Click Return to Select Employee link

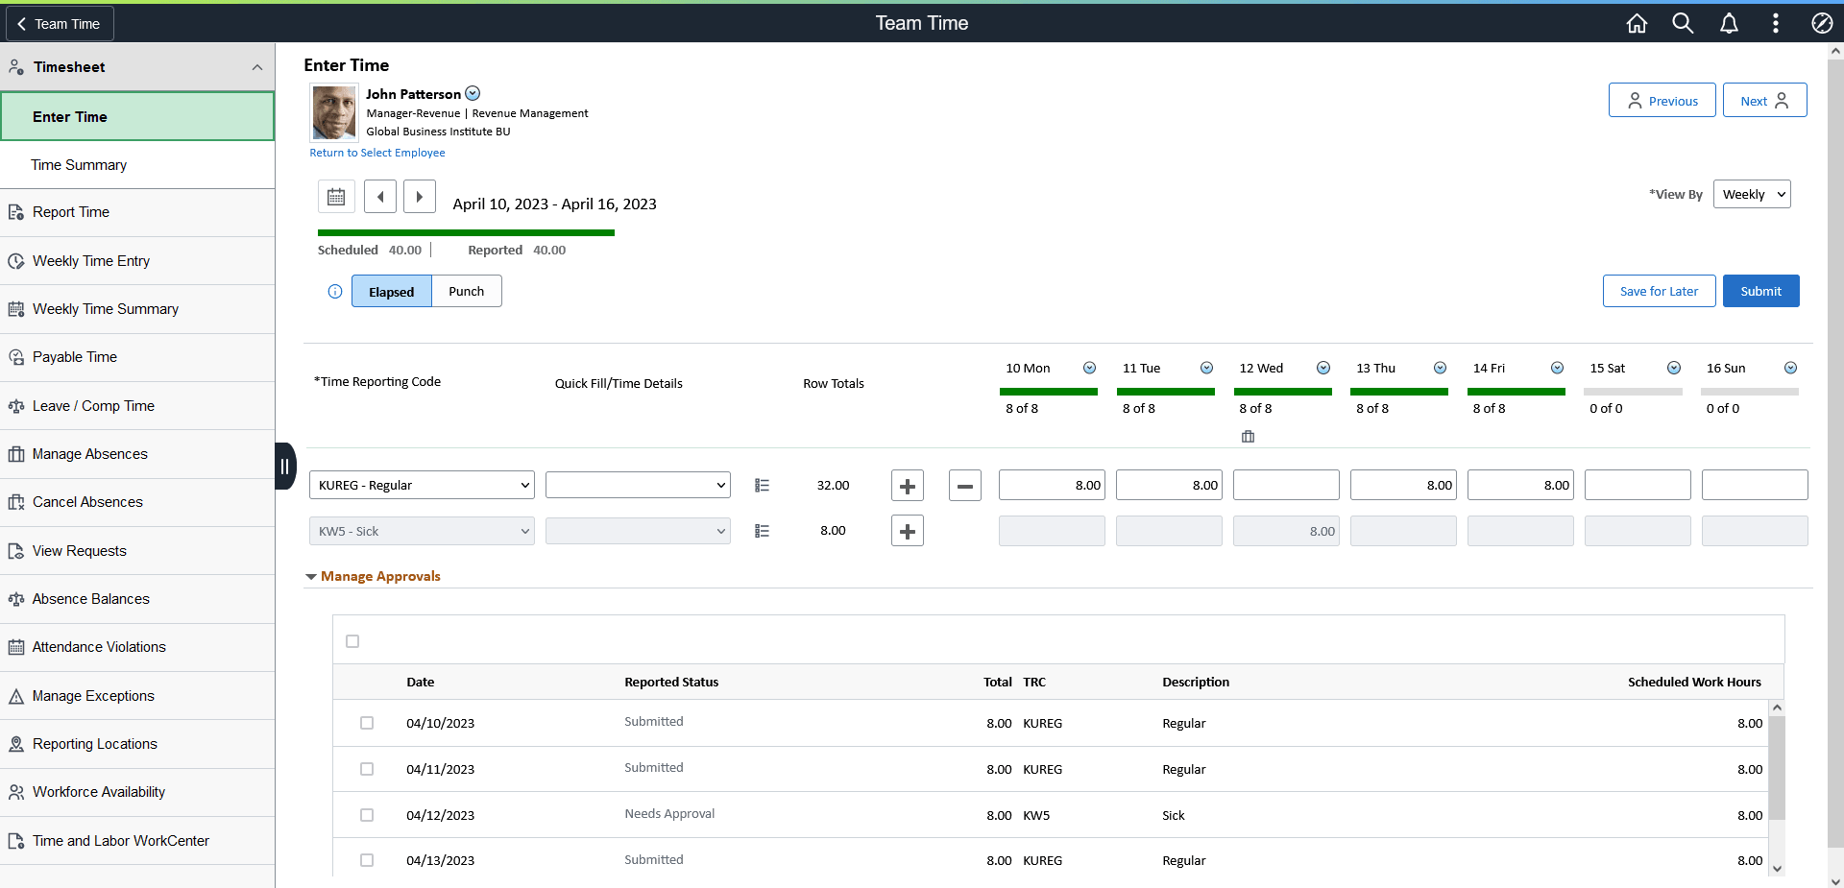(376, 152)
